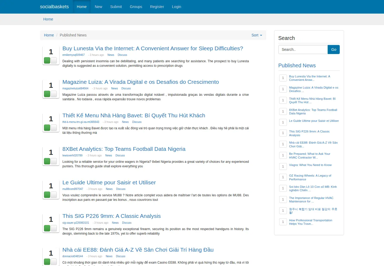
Task: Open Magazine Luiza article headline
Action: pyautogui.click(x=141, y=82)
